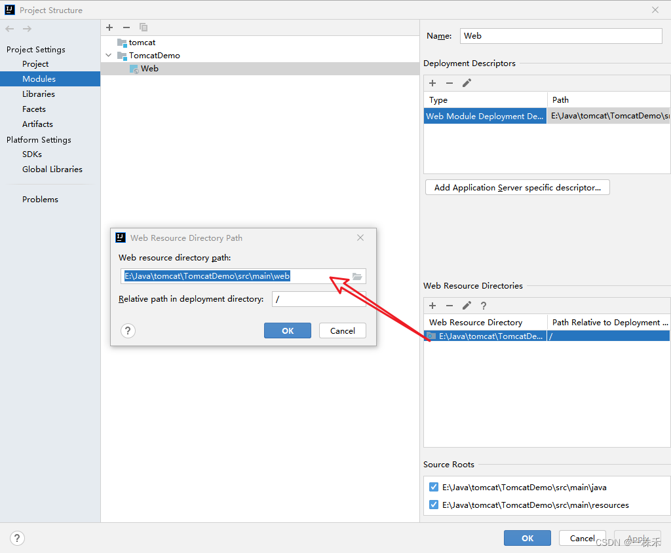Viewport: 671px width, 553px height.
Task: Add a deployment descriptor
Action: coord(432,83)
